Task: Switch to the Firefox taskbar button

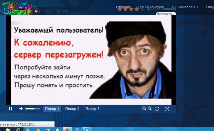Action: (x=67, y=129)
